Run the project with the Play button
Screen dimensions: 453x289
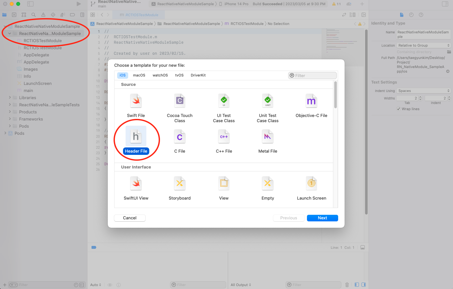(x=79, y=4)
